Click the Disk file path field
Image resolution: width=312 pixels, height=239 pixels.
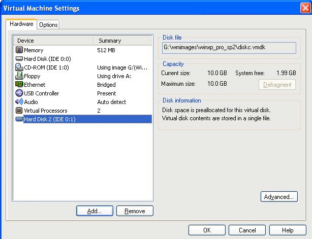click(x=229, y=47)
